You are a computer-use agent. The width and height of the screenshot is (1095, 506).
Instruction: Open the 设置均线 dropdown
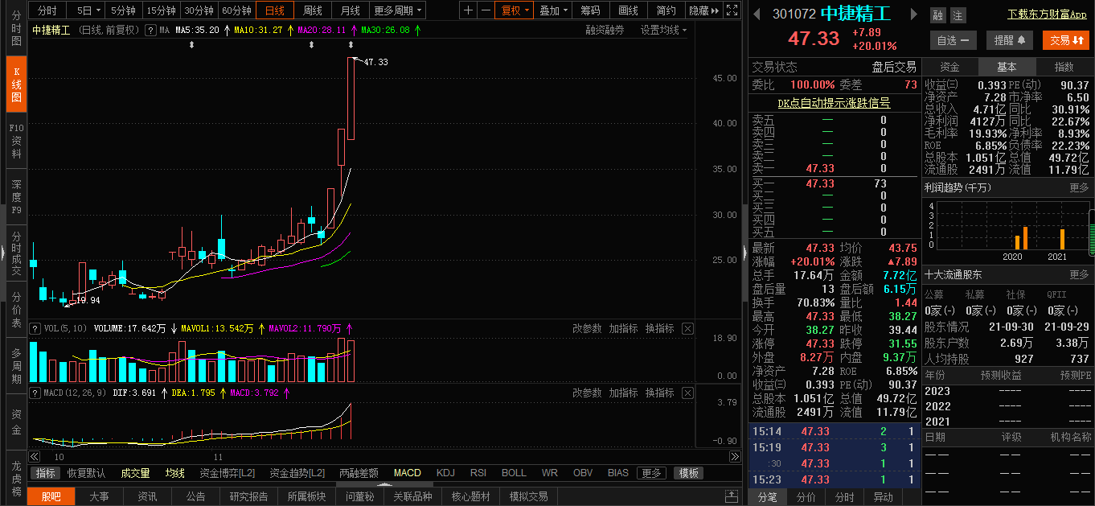tap(664, 30)
